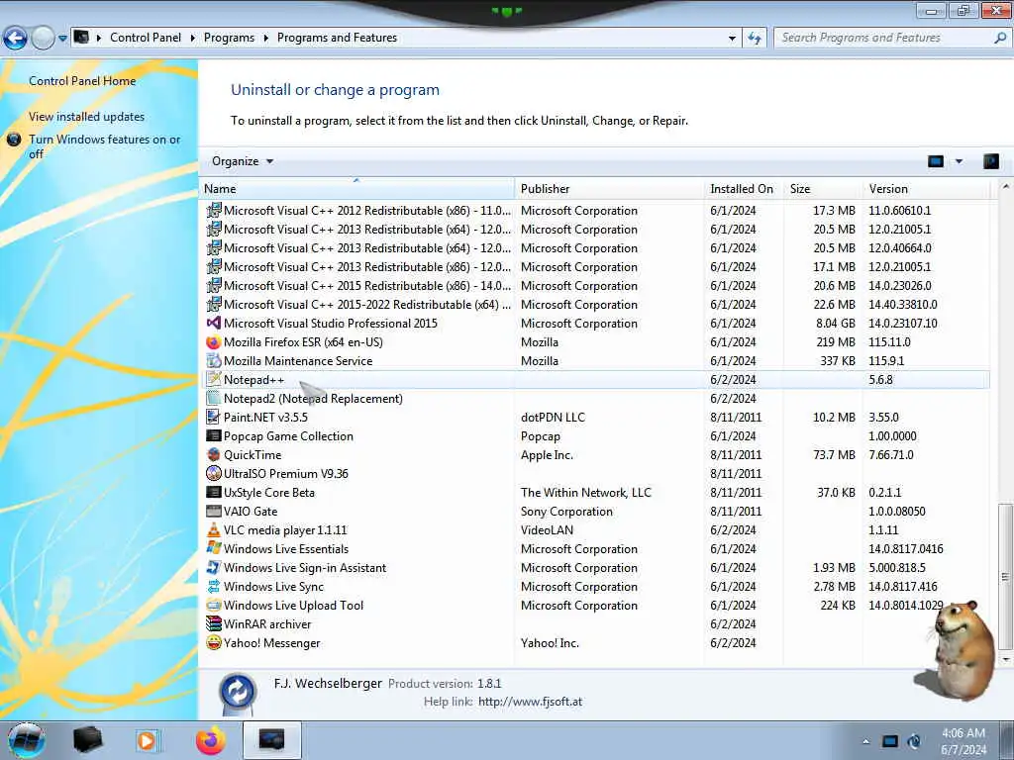Click the Visual C++ 2012 Redistributable icon
Viewport: 1014px width, 760px height.
pos(214,210)
